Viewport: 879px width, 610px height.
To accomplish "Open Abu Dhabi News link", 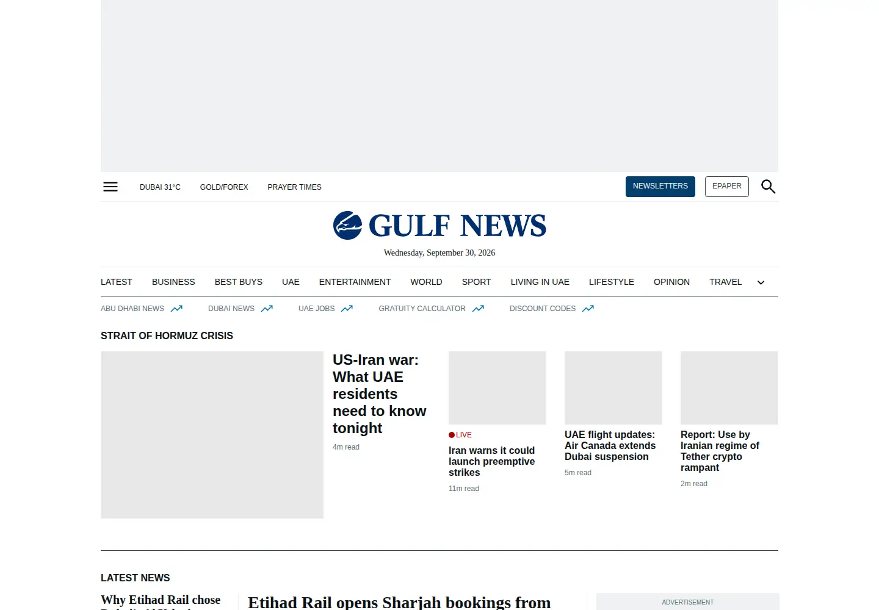I will point(132,309).
